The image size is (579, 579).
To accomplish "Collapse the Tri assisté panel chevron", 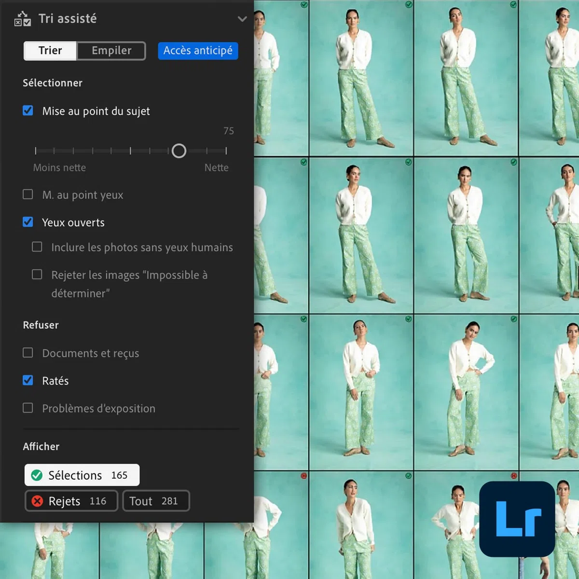I will click(242, 19).
